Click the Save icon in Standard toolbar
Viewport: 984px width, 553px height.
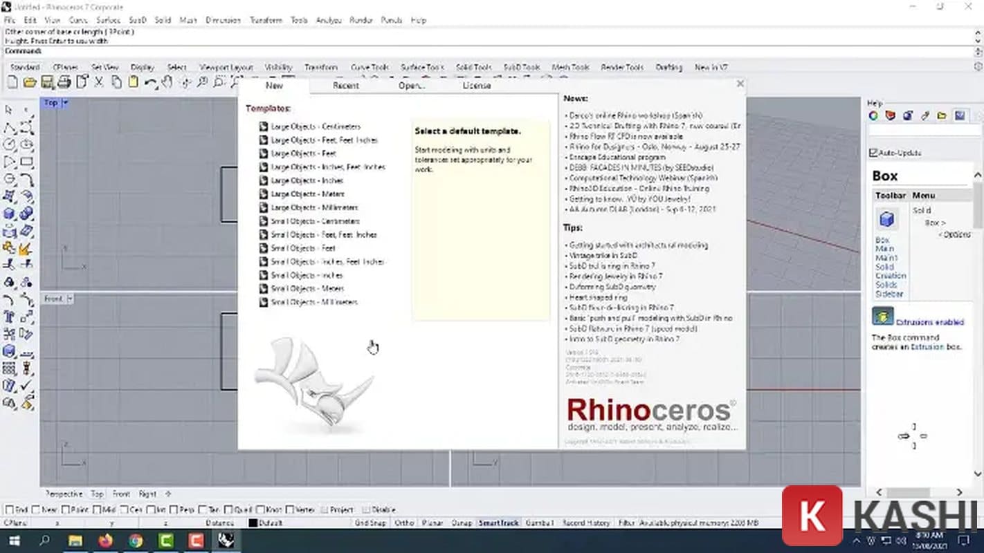[47, 82]
